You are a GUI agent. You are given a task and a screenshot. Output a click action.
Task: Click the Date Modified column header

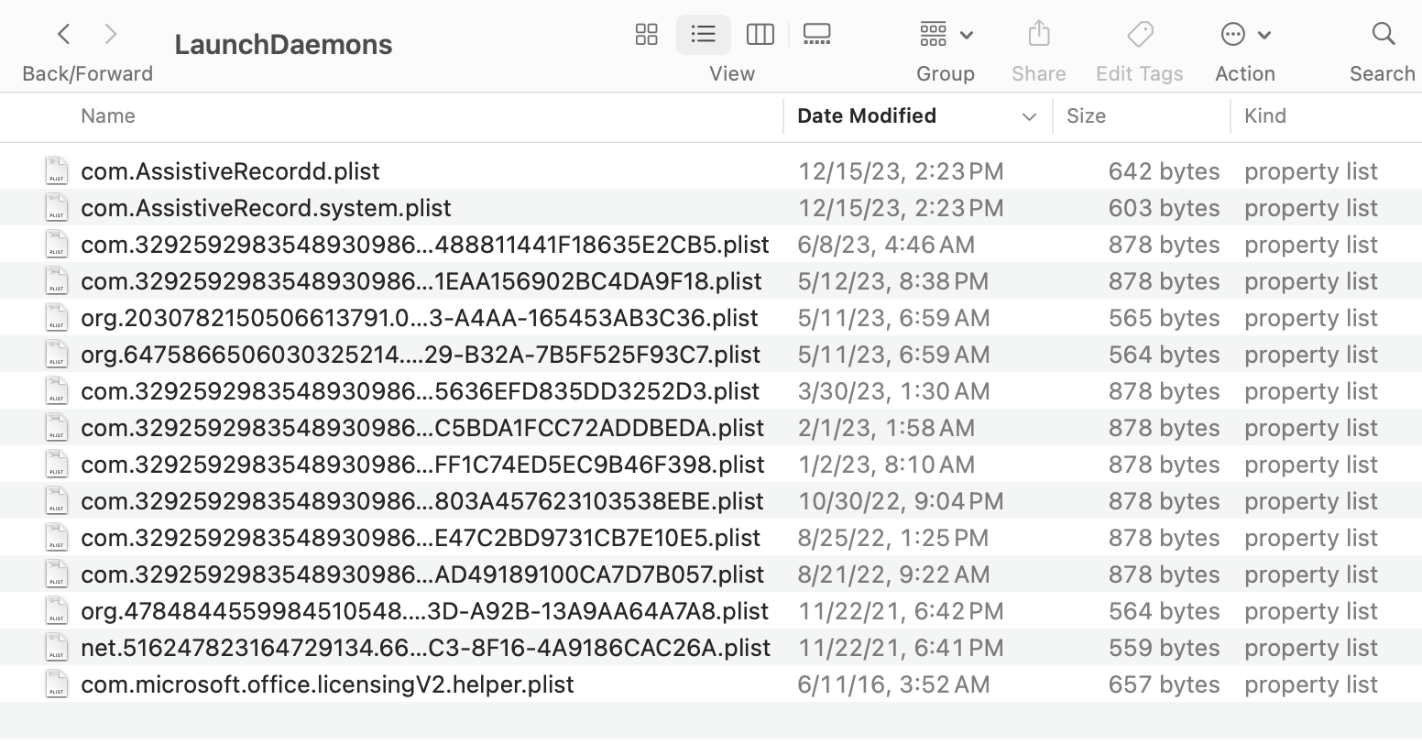[867, 116]
